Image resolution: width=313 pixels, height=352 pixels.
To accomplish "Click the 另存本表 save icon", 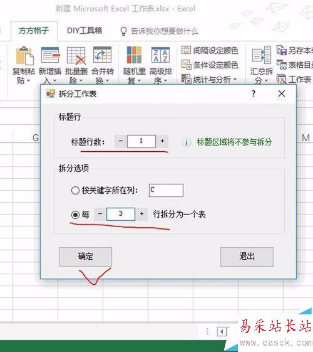I will [282, 50].
